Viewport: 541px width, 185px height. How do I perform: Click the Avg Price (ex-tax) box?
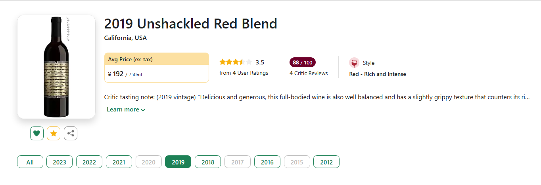tap(156, 68)
